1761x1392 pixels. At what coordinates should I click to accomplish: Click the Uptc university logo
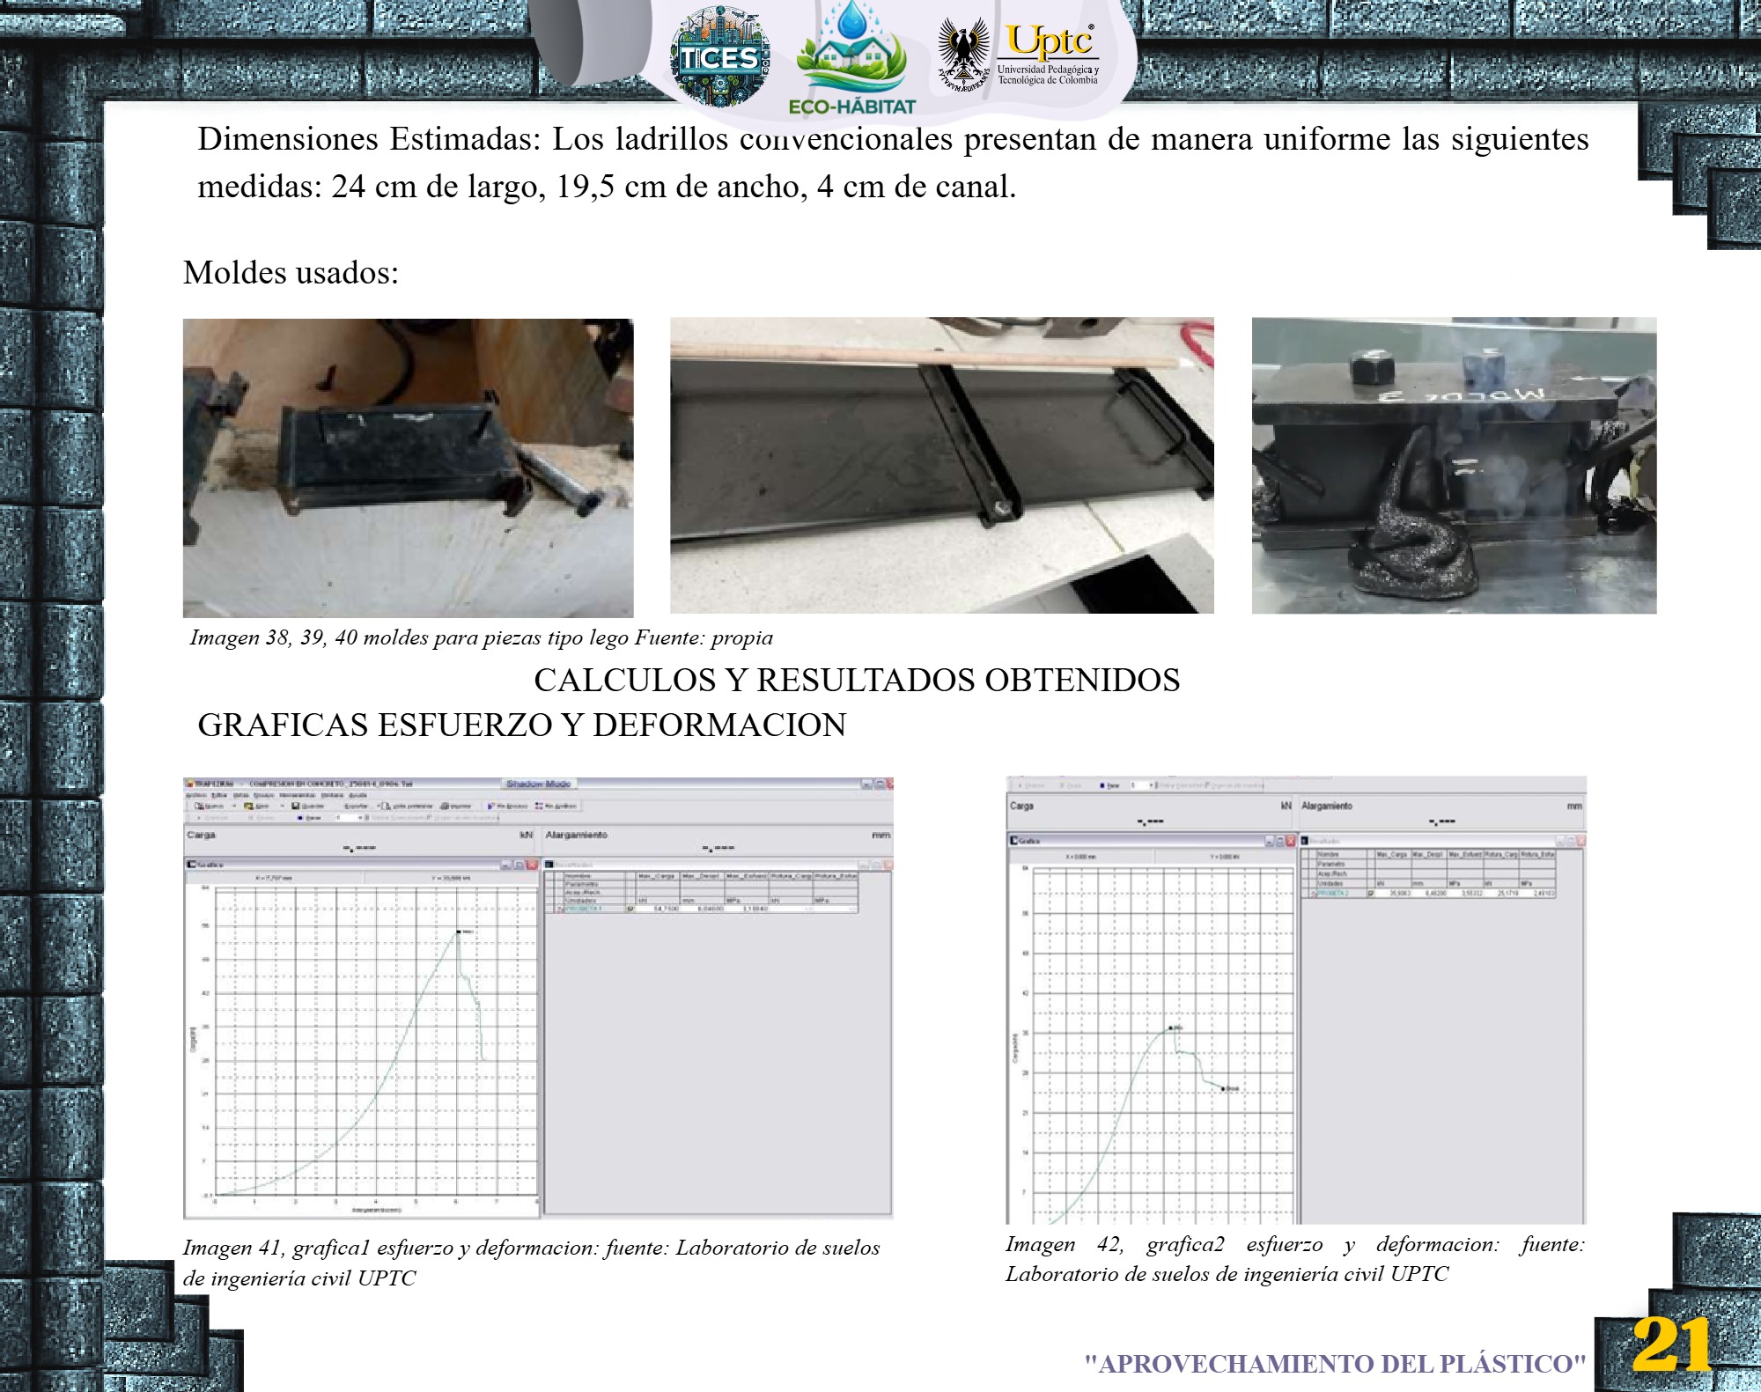(x=1049, y=54)
